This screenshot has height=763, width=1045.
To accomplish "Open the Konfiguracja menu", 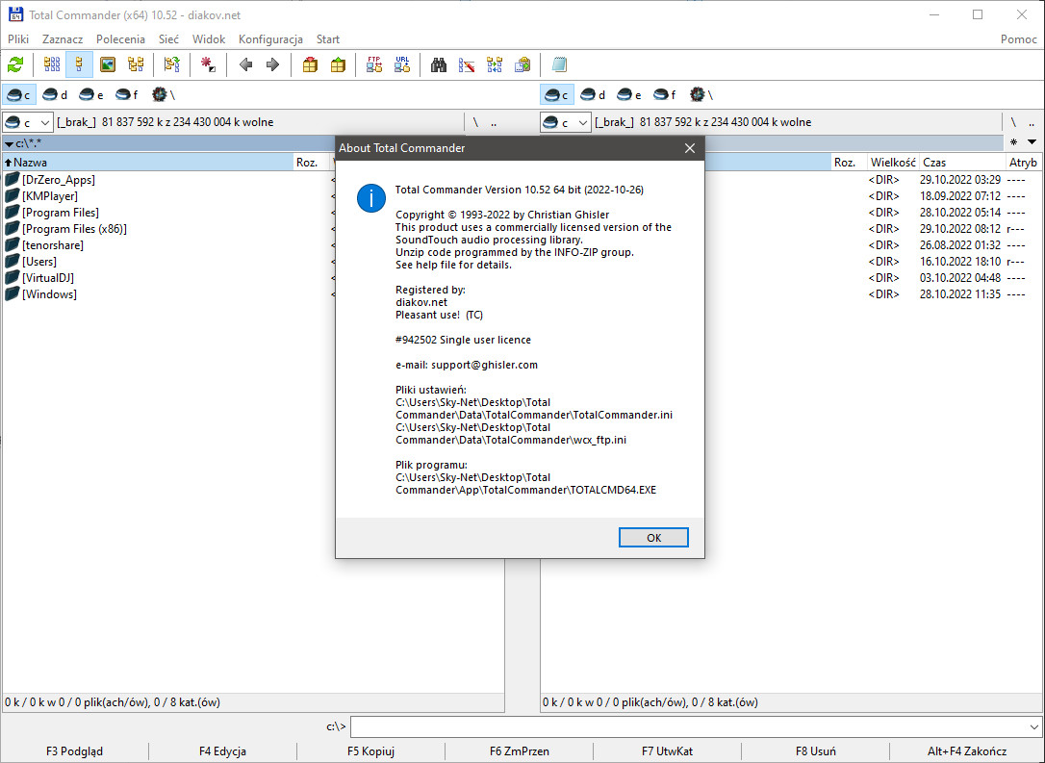I will pos(270,39).
